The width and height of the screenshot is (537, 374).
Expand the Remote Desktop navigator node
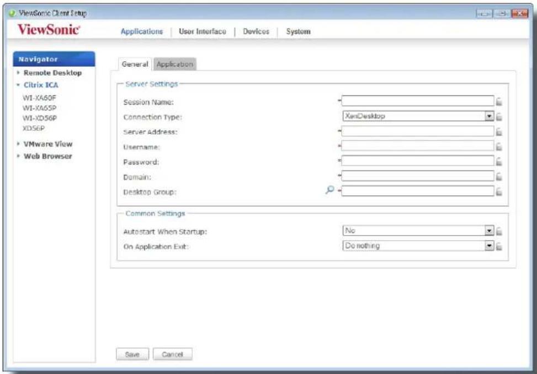18,73
